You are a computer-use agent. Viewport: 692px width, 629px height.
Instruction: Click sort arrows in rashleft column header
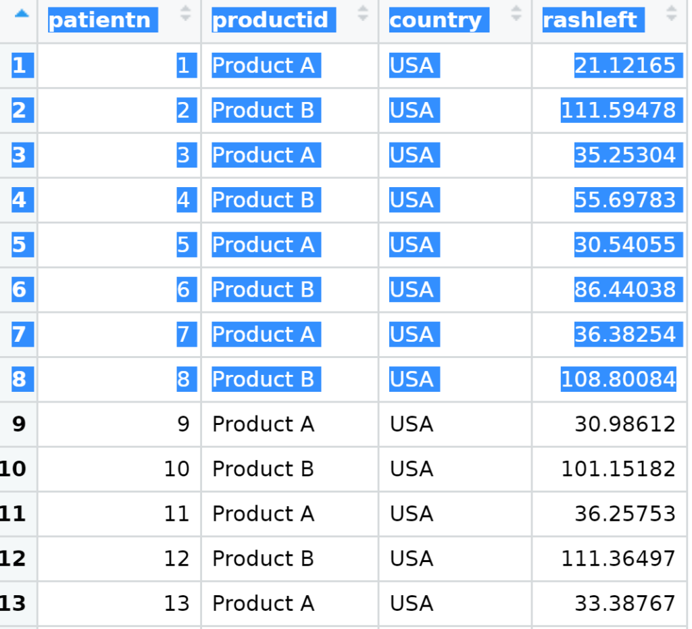click(671, 14)
